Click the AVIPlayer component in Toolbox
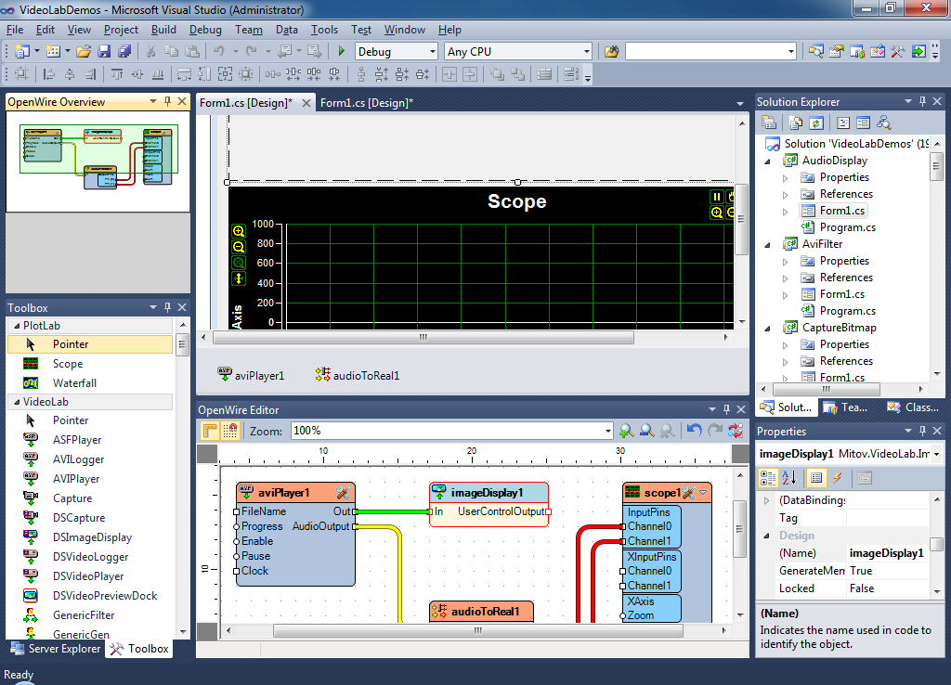The image size is (951, 685). [x=76, y=479]
